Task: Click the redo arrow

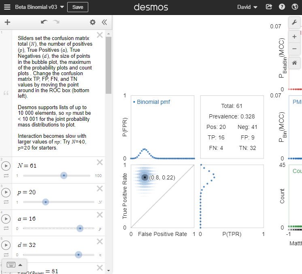Action: [56, 22]
